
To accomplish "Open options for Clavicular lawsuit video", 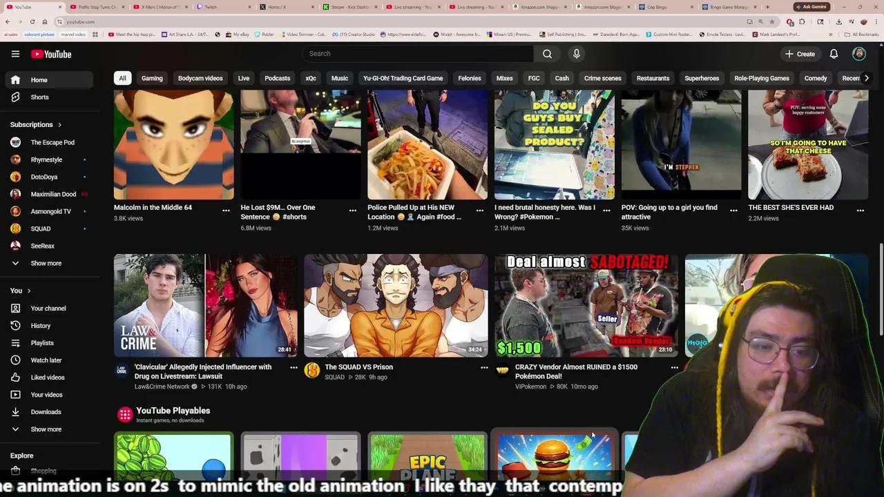I will pos(294,368).
